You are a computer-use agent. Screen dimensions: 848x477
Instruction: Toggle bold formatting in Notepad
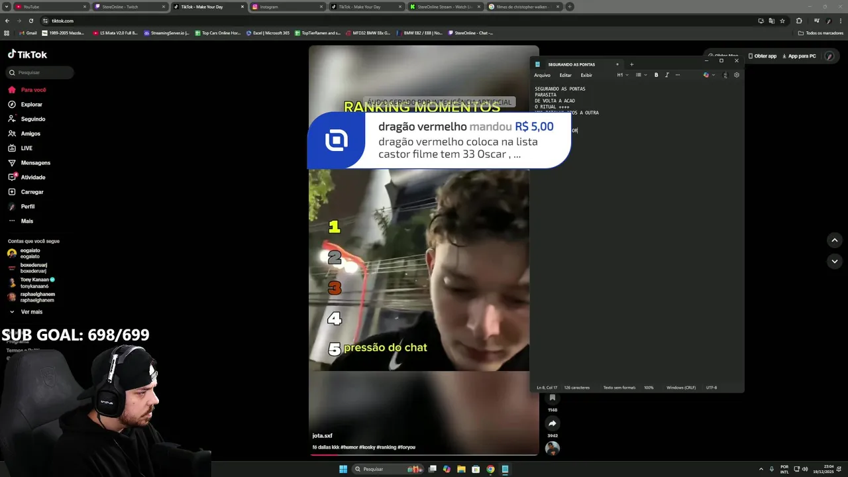coord(656,75)
